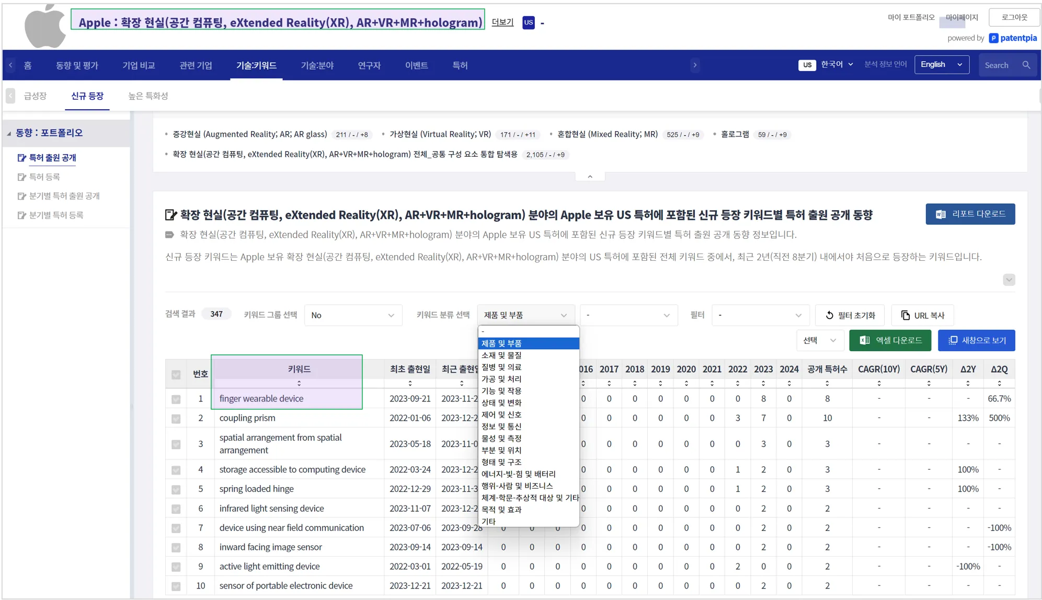1042x600 pixels.
Task: Open the 키워드 그룹 선택 No dropdown
Action: pos(353,315)
